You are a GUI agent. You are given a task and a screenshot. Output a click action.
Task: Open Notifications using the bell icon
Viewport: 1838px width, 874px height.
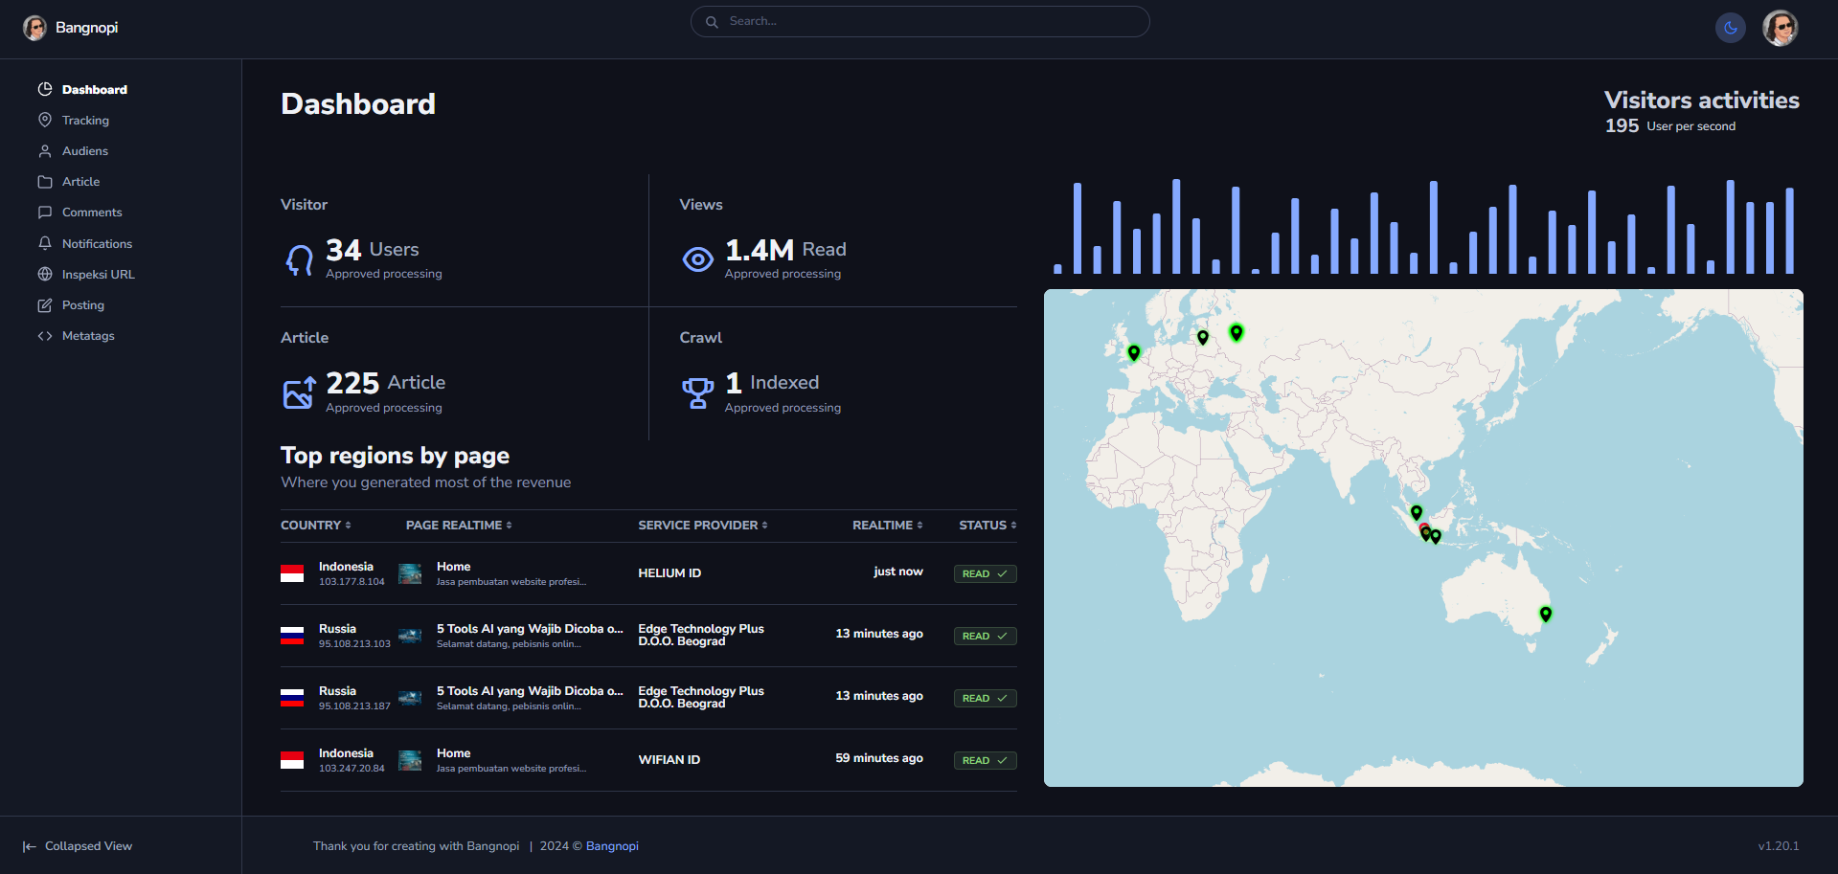click(45, 243)
